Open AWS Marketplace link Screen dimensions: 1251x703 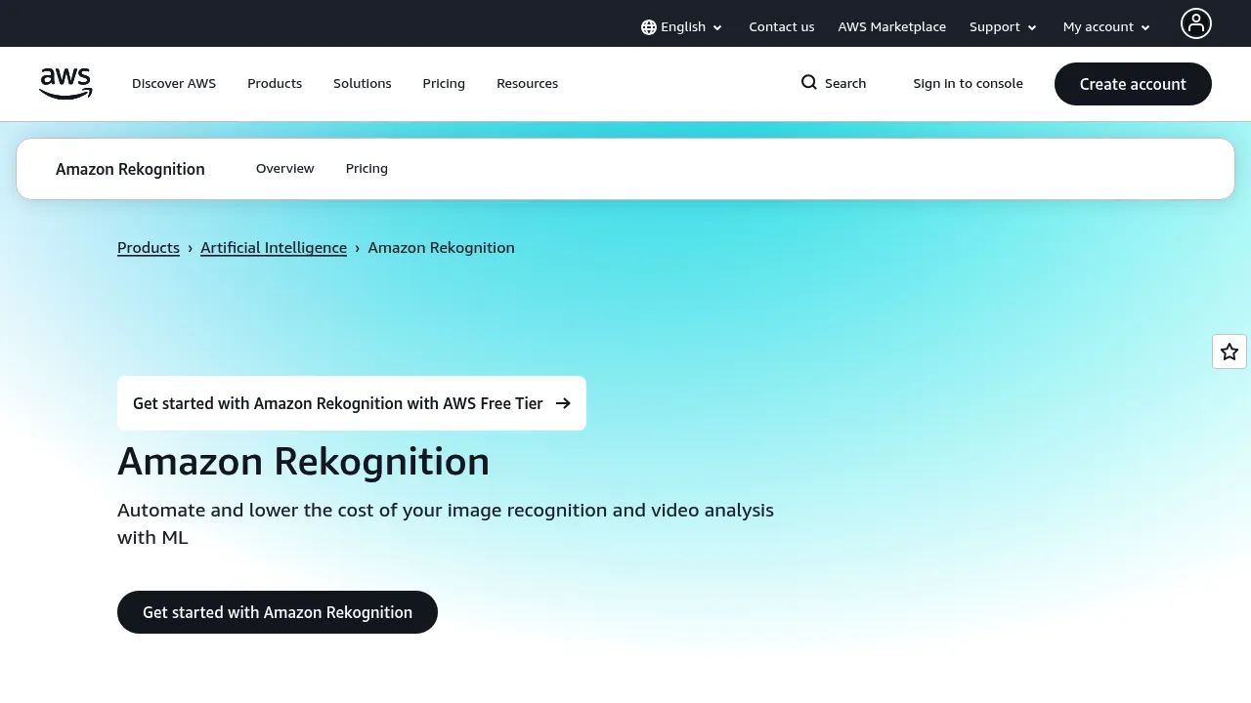892,27
